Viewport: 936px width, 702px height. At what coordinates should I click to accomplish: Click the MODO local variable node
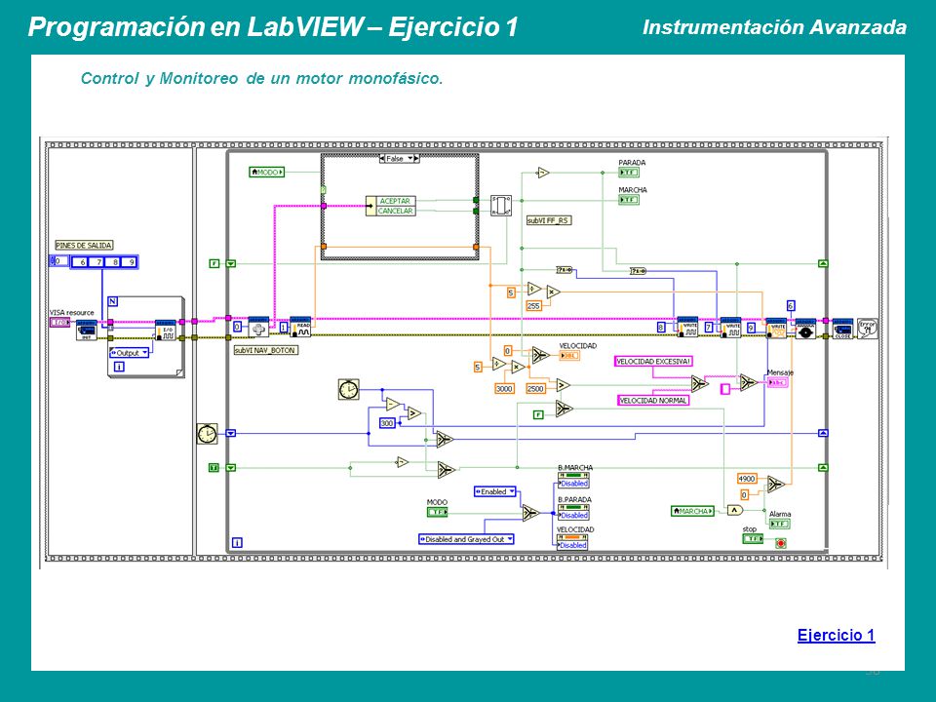[x=267, y=172]
